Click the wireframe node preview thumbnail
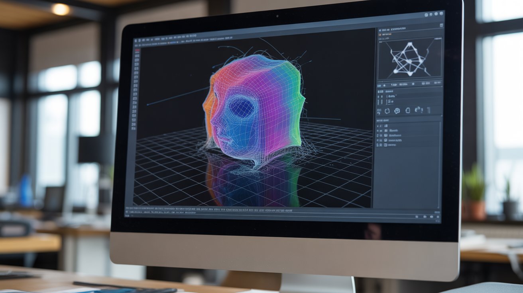523x293 pixels. point(410,59)
